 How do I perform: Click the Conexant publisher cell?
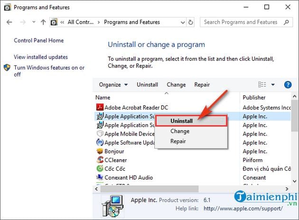click(254, 177)
